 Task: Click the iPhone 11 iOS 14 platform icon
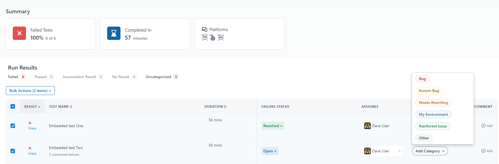(x=221, y=38)
